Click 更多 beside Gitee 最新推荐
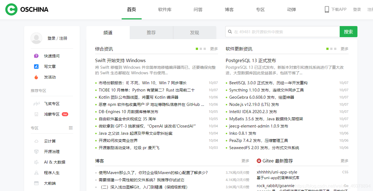Image resolution: width=373 pixels, height=191 pixels. tap(345, 161)
